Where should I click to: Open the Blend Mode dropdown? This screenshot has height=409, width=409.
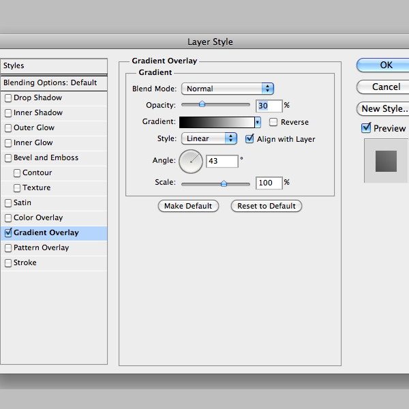point(228,89)
